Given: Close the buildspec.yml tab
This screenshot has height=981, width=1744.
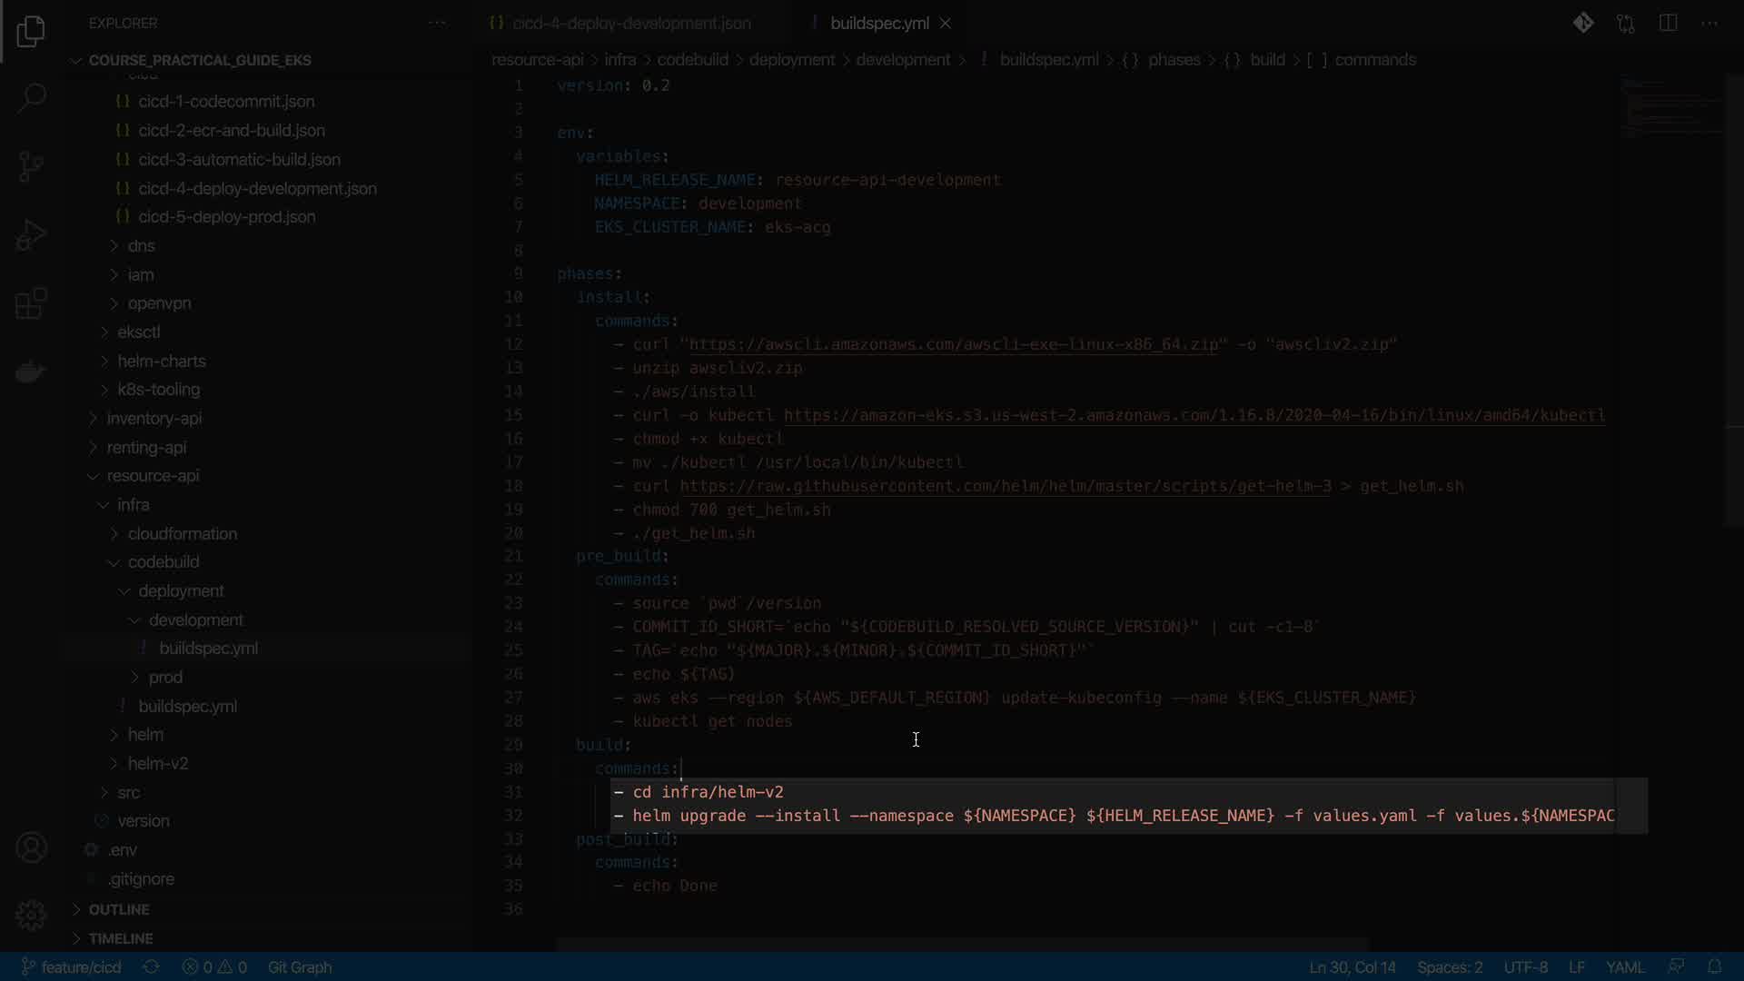Looking at the screenshot, I should pos(946,23).
